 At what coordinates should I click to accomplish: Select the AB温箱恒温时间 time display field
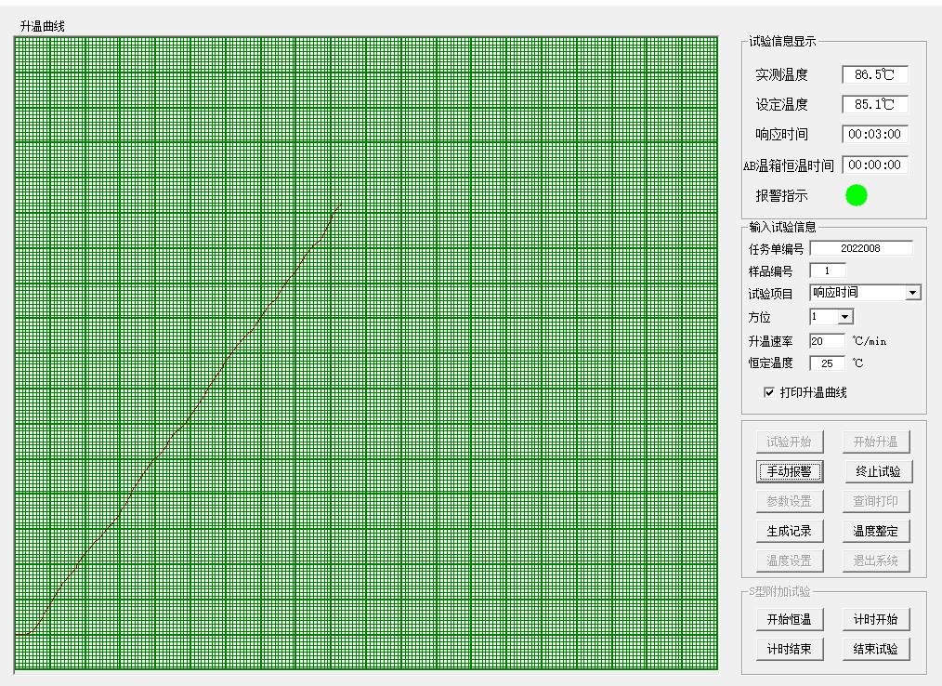[x=874, y=165]
